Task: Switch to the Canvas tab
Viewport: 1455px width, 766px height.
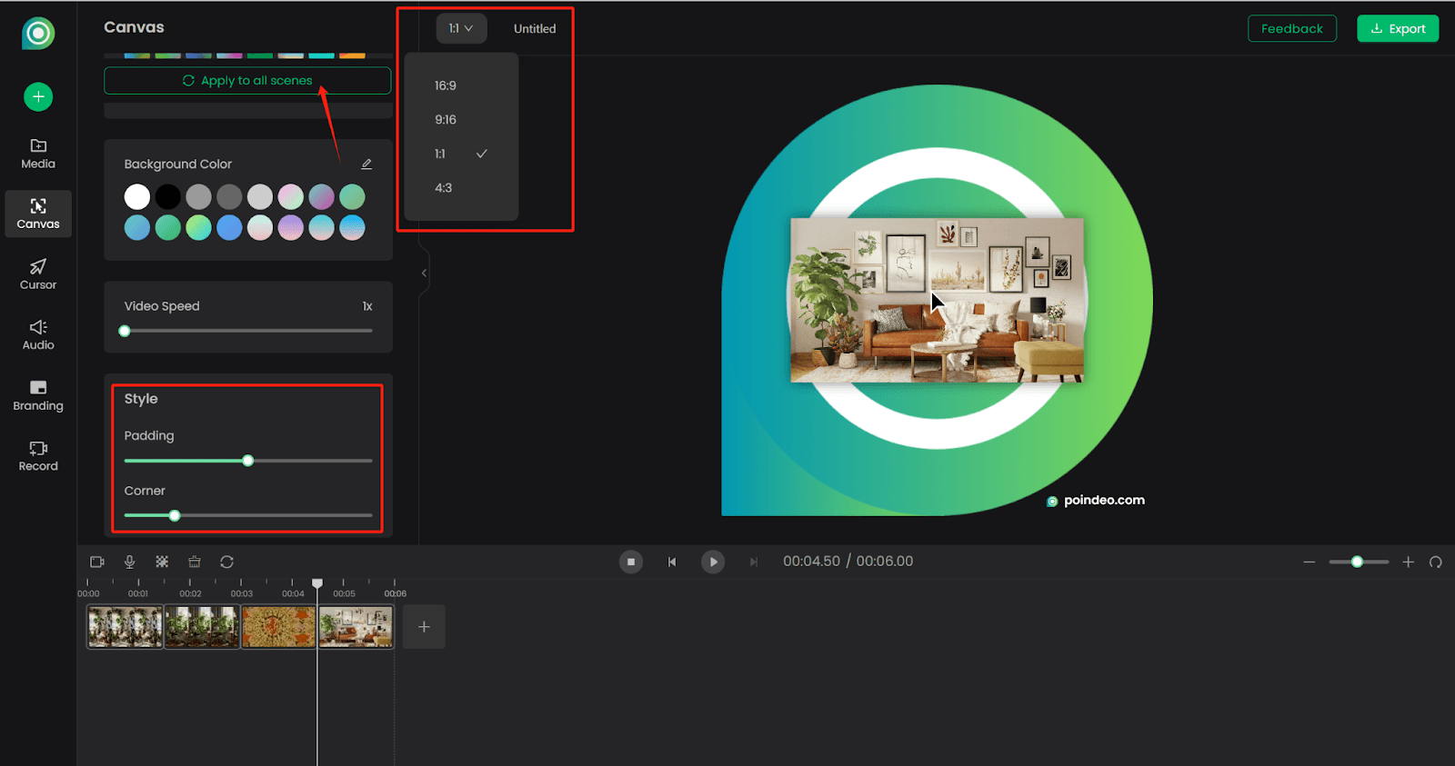Action: point(38,214)
